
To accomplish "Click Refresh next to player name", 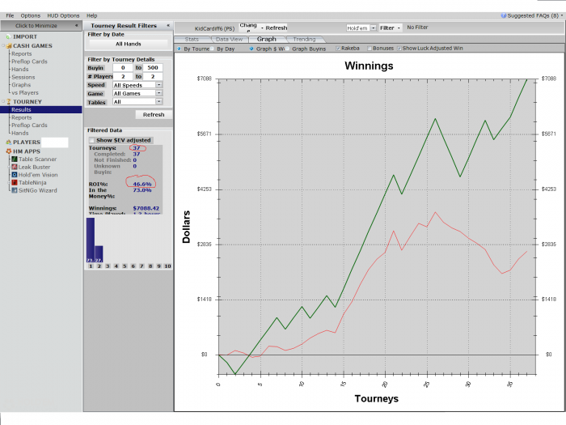I will pyautogui.click(x=277, y=28).
